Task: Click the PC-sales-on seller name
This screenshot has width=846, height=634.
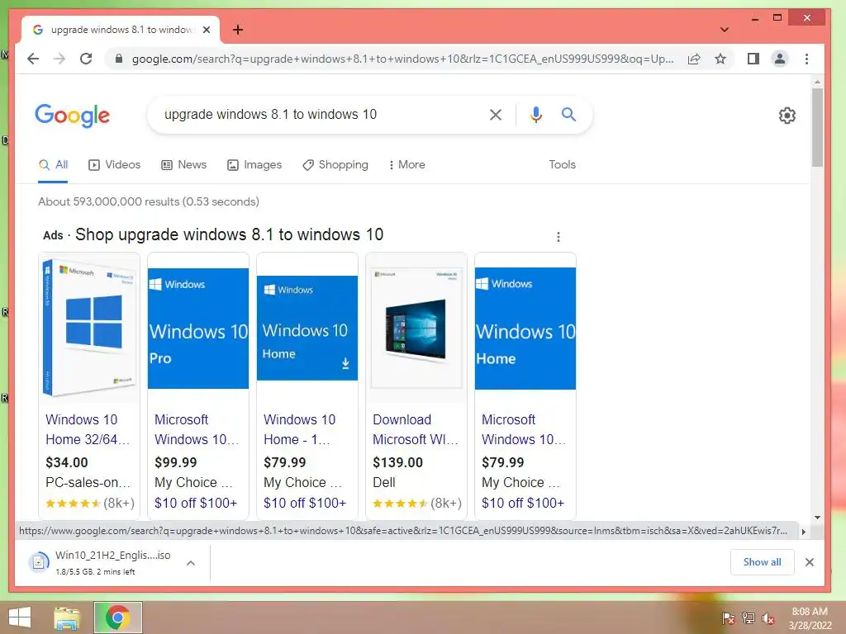Action: [x=88, y=482]
